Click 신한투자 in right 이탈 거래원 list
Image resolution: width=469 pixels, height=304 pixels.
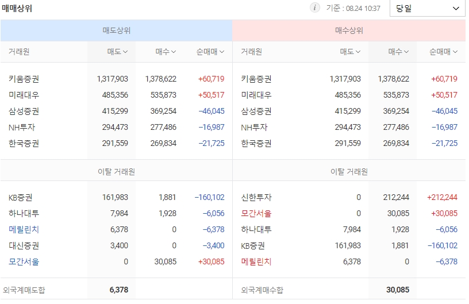tap(256, 197)
